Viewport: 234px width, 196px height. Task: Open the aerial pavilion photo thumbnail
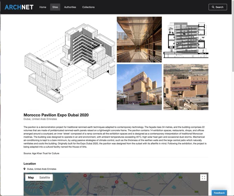coord(186,87)
